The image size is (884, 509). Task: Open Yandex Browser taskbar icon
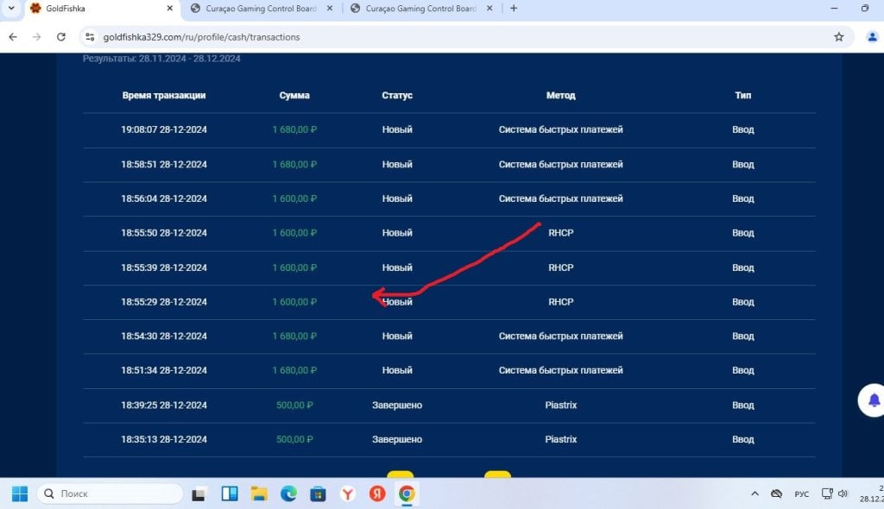click(348, 493)
